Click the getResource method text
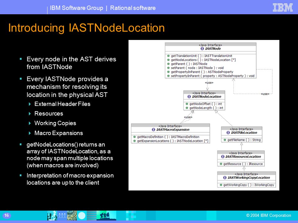The width and height of the screenshot is (298, 223). 243,164
